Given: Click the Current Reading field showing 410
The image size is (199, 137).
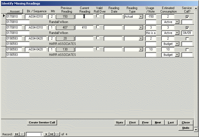Looking at the screenshot, I should (x=84, y=28).
